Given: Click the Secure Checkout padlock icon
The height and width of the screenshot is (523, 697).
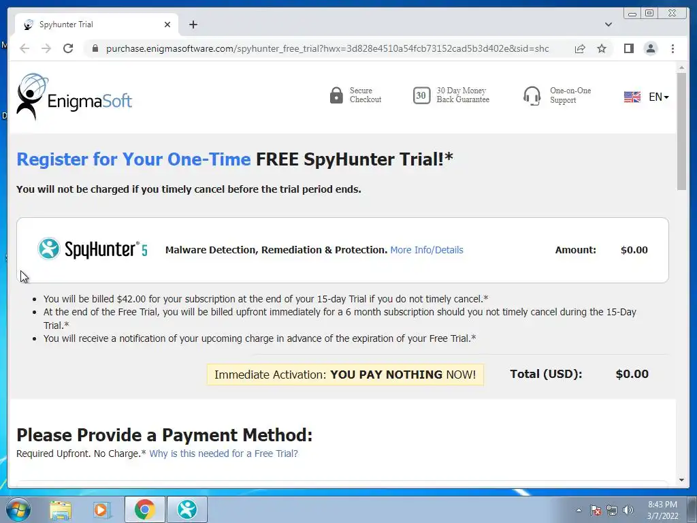Looking at the screenshot, I should [x=336, y=95].
